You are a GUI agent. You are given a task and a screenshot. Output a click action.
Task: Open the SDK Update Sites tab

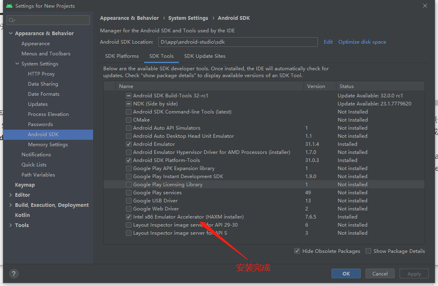(x=204, y=56)
